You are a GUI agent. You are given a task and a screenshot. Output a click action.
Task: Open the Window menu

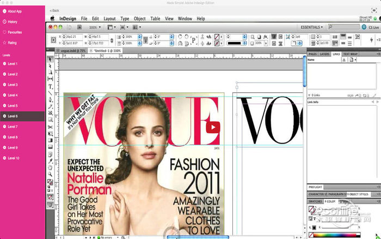click(x=185, y=19)
